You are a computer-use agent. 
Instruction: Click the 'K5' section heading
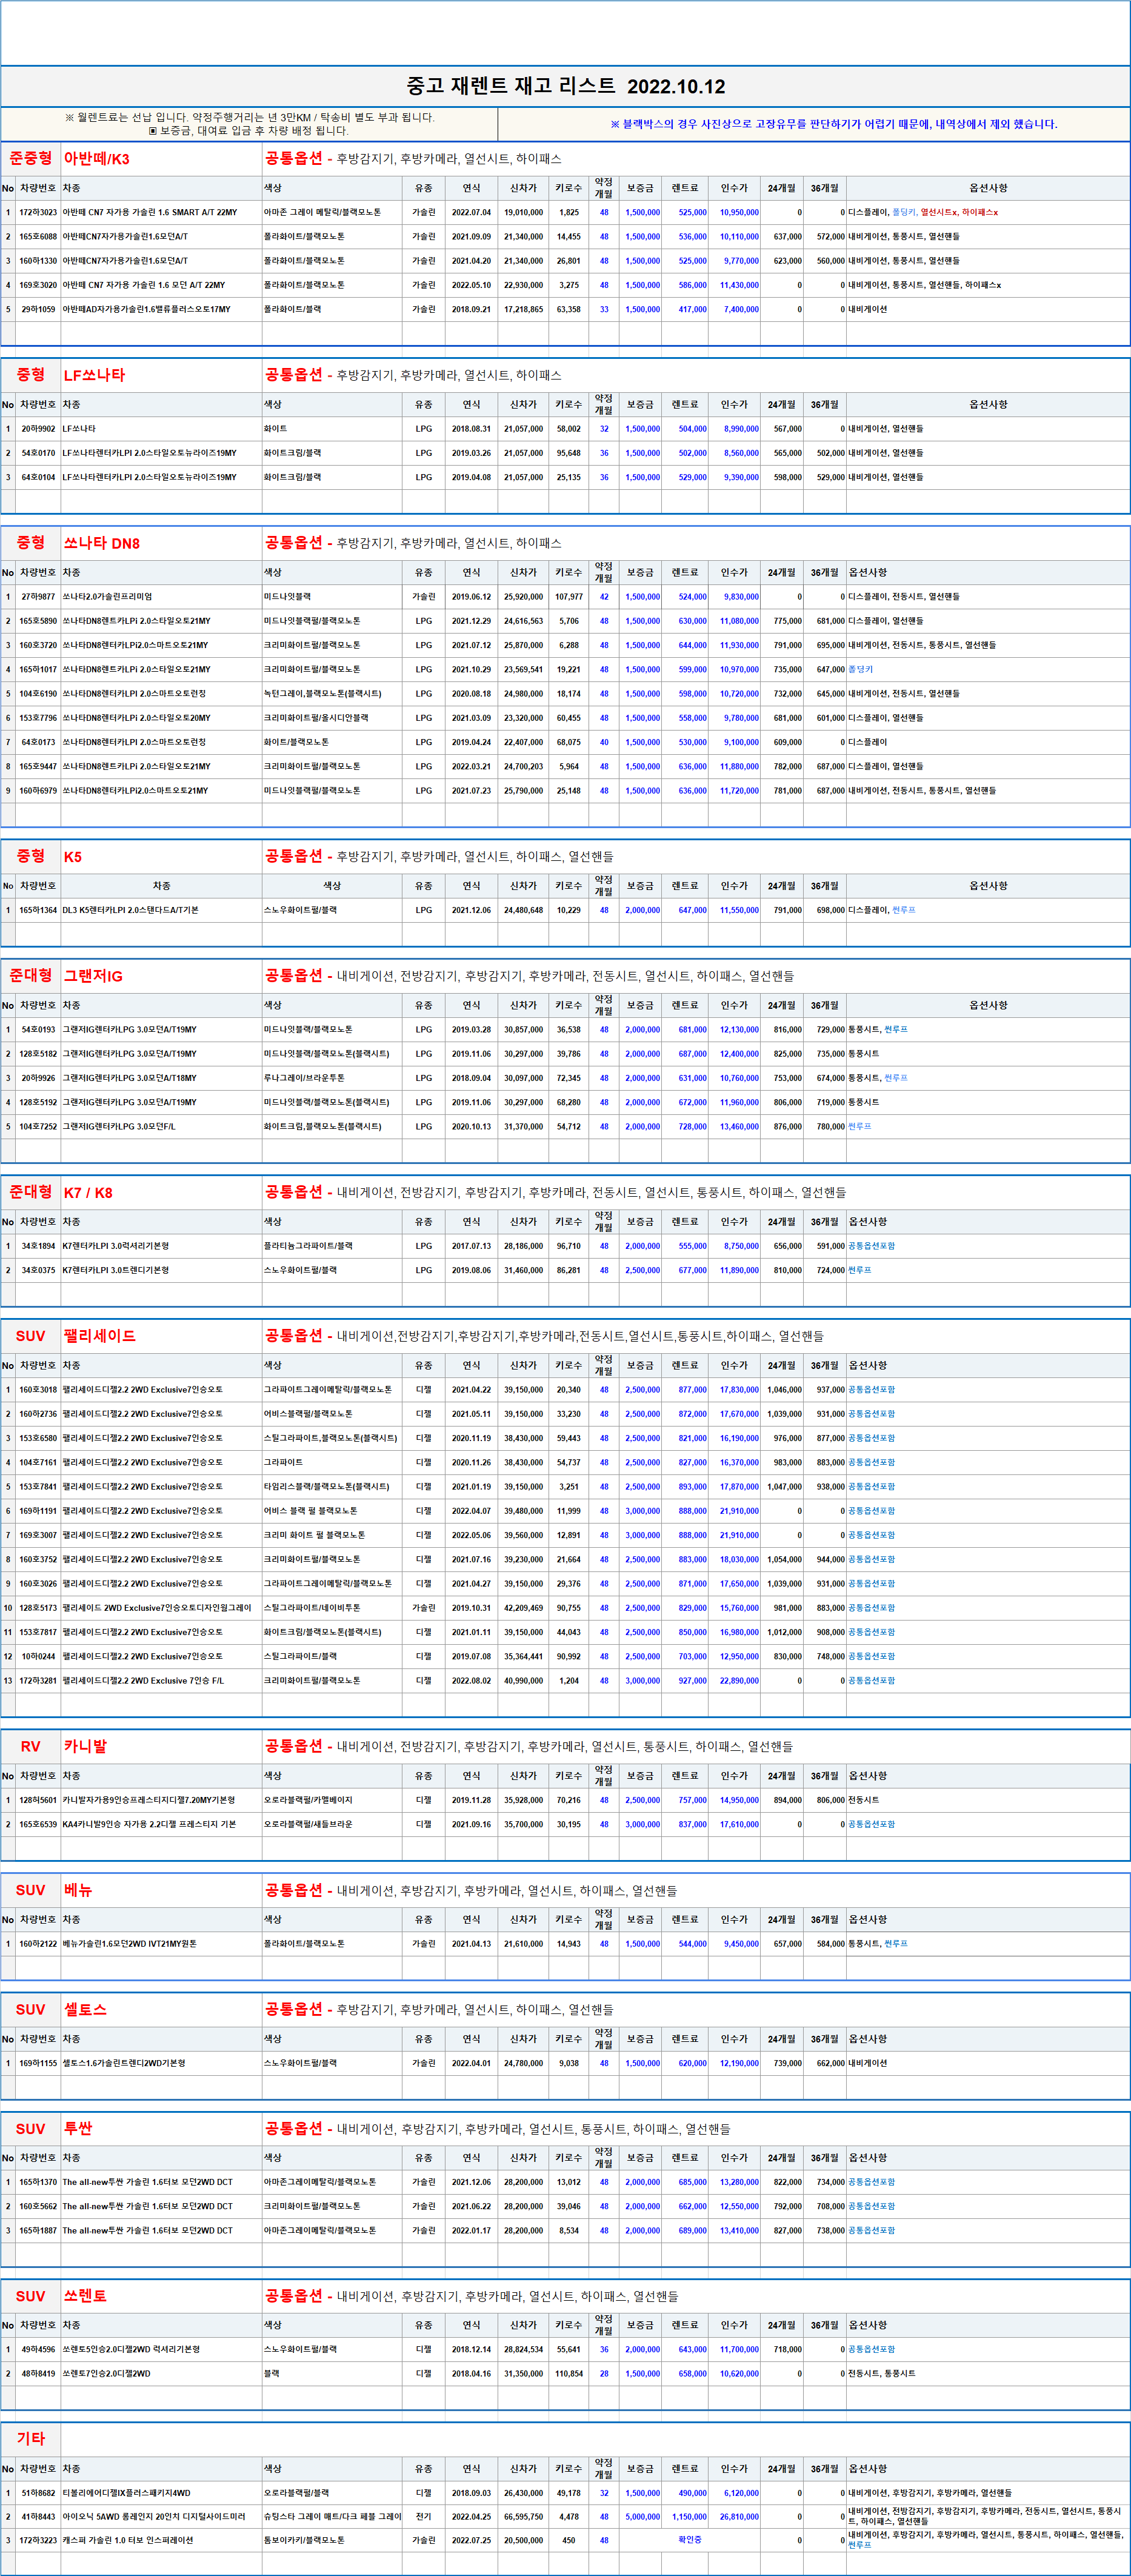click(x=73, y=857)
